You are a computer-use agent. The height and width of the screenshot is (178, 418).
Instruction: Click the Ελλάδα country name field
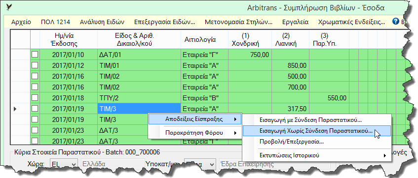[113, 164]
